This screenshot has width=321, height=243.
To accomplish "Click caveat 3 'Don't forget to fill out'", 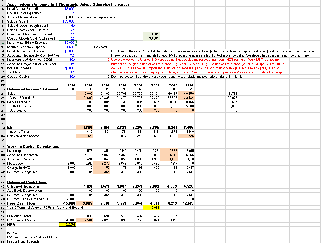I will pos(177,77).
